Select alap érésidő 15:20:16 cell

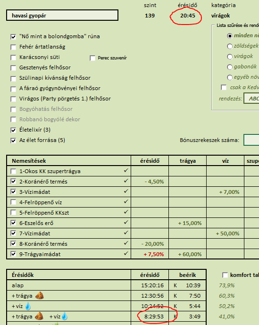click(x=150, y=285)
